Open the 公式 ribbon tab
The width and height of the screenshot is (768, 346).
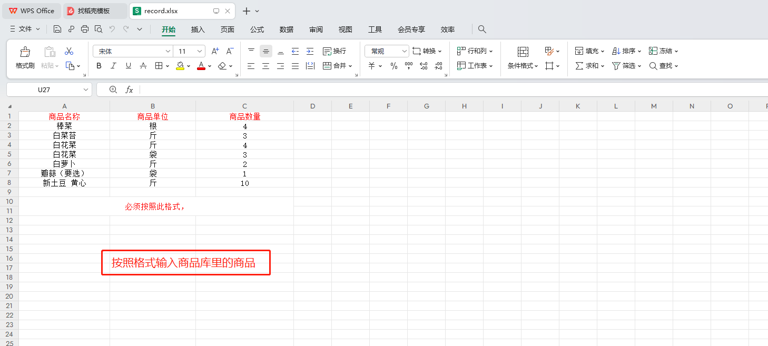257,29
